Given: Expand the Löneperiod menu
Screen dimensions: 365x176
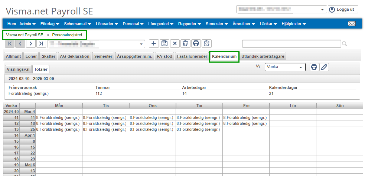Looking at the screenshot, I should [x=161, y=24].
